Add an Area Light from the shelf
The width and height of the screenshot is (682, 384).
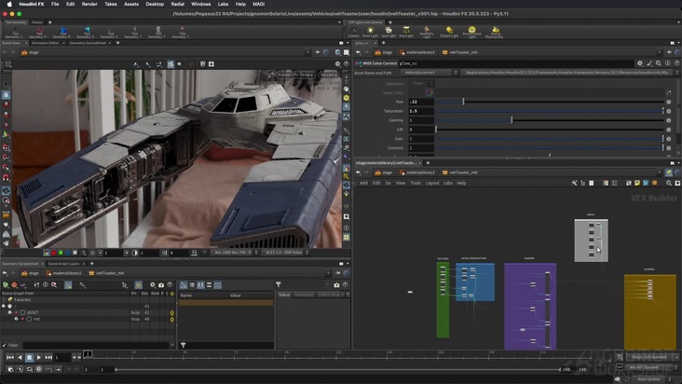(x=406, y=32)
